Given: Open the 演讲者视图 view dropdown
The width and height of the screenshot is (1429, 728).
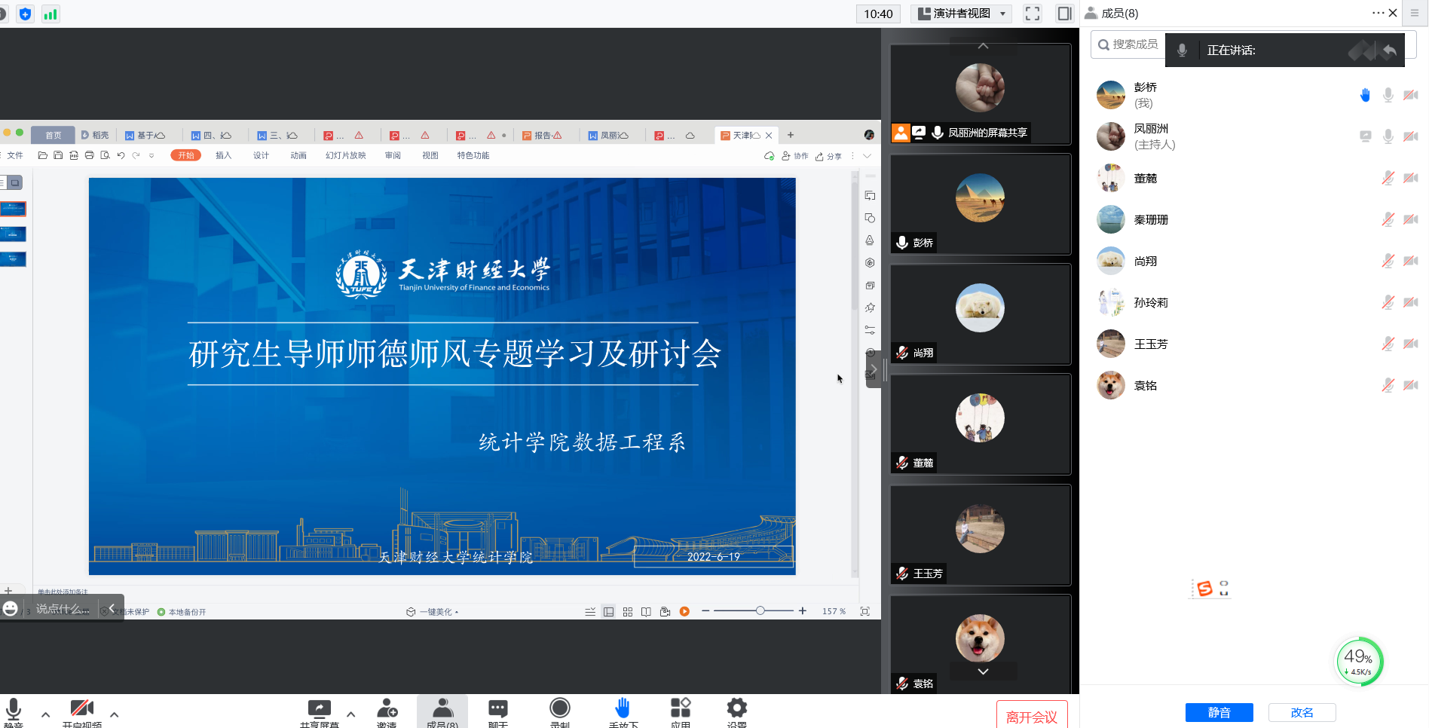Looking at the screenshot, I should click(x=962, y=14).
